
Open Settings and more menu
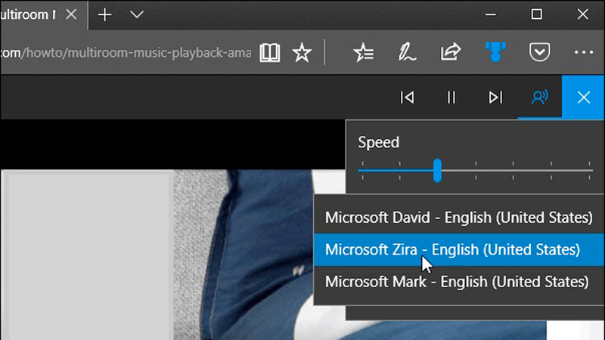coord(583,52)
